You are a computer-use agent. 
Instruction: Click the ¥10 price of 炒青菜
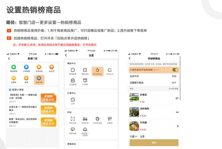[142, 102]
